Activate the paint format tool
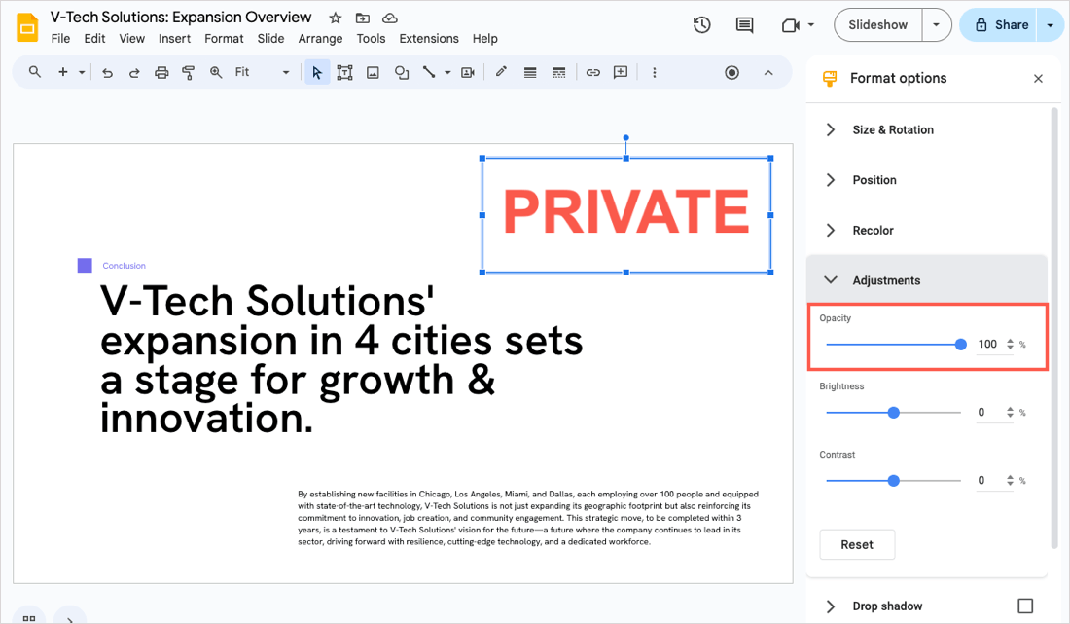The image size is (1070, 624). (189, 72)
